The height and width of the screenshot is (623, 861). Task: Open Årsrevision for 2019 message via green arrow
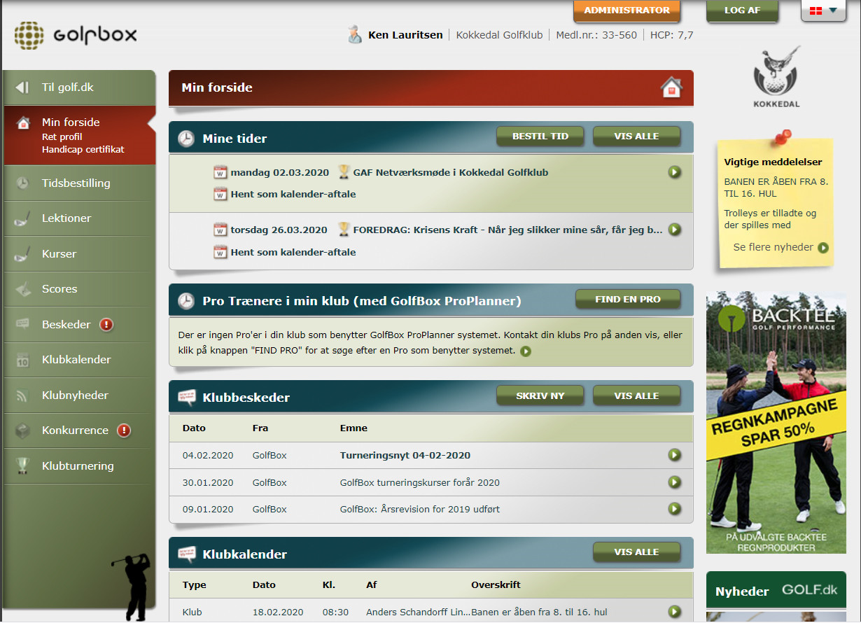[x=675, y=509]
